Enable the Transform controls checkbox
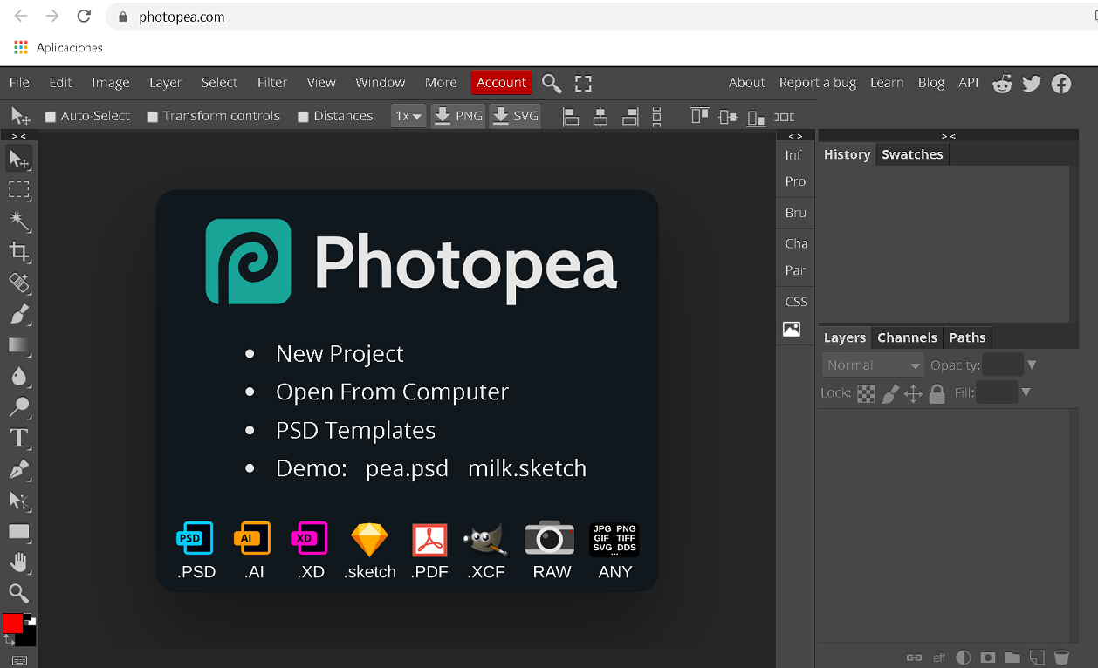The image size is (1098, 668). coord(153,117)
